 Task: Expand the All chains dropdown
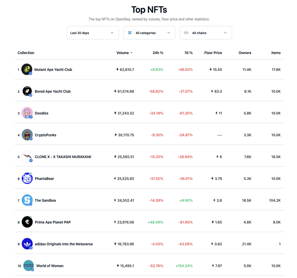[x=206, y=33]
